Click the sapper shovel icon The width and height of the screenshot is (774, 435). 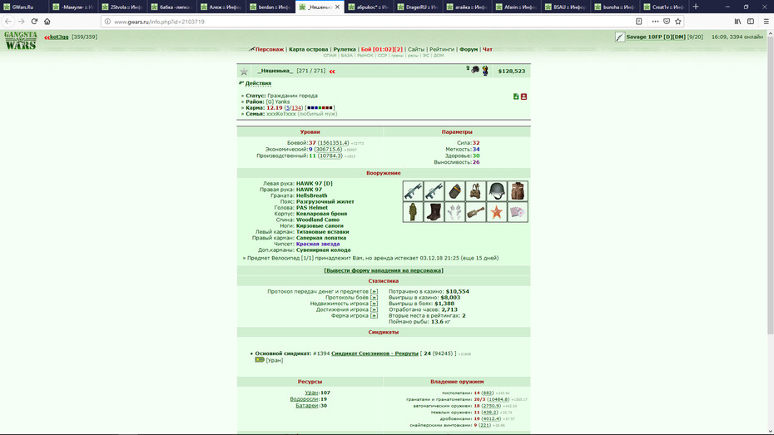click(475, 212)
